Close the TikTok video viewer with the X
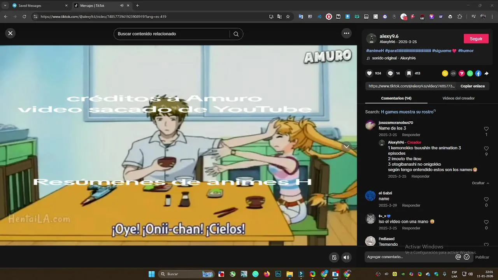498x280 pixels. coord(11,33)
